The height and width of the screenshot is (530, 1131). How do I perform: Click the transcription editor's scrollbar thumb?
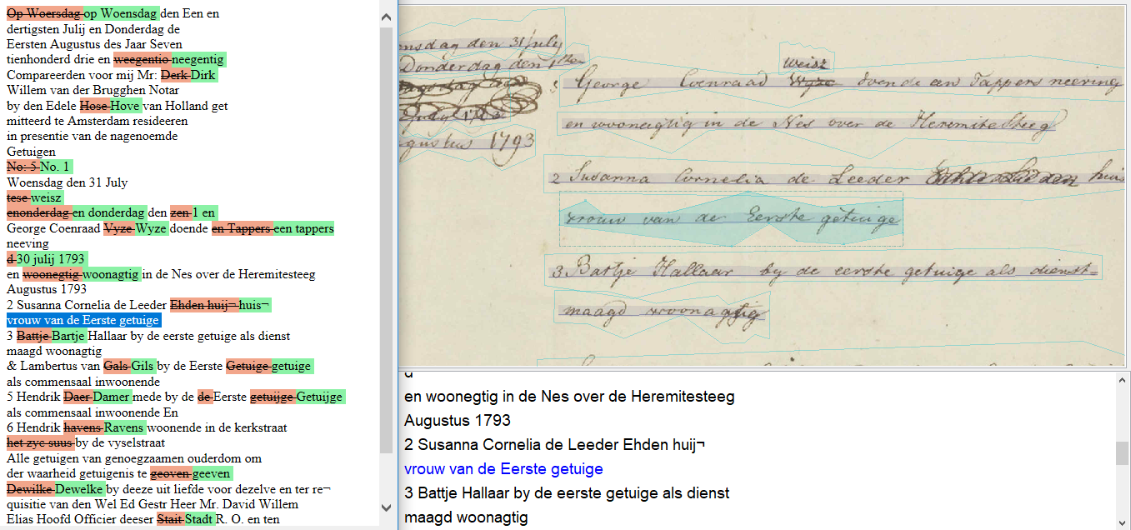tap(1122, 453)
